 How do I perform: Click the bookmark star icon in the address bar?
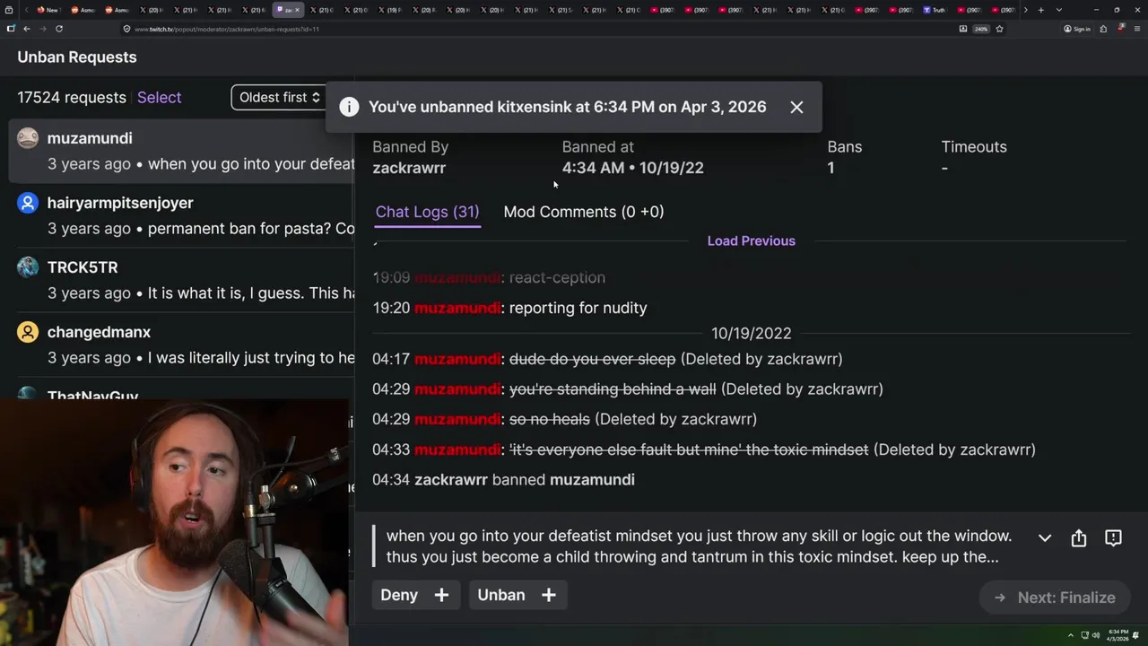(x=999, y=29)
